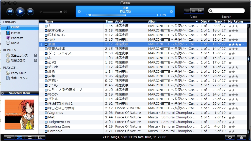
Task: Open the Party Shuffle playlist
Action: pos(20,73)
